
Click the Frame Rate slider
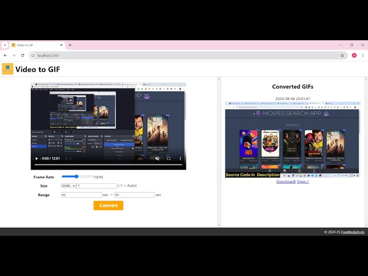(76, 177)
